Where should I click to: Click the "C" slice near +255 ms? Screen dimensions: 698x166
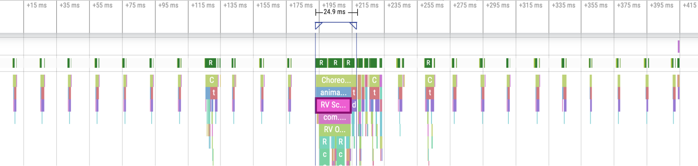pos(430,80)
